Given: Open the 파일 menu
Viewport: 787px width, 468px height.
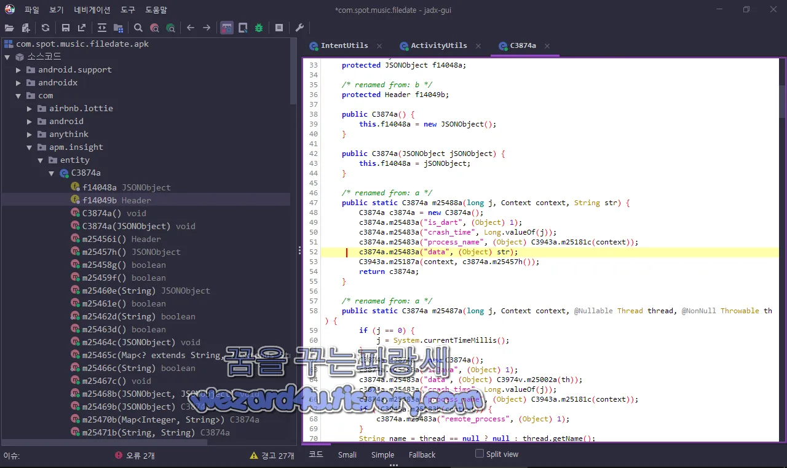Looking at the screenshot, I should tap(32, 10).
